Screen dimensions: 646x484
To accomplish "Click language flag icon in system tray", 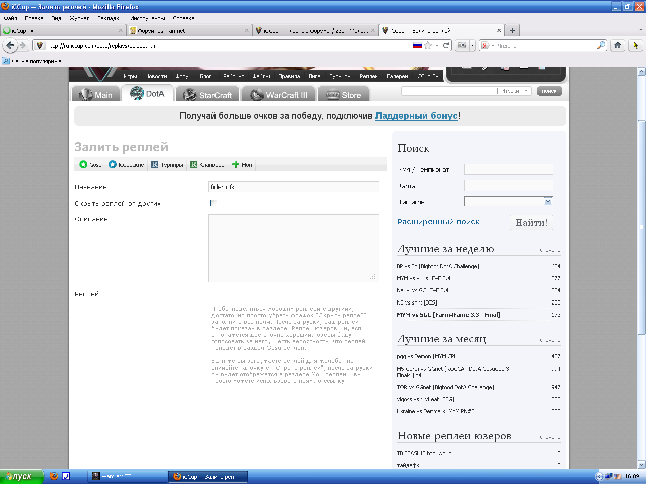I will [617, 476].
